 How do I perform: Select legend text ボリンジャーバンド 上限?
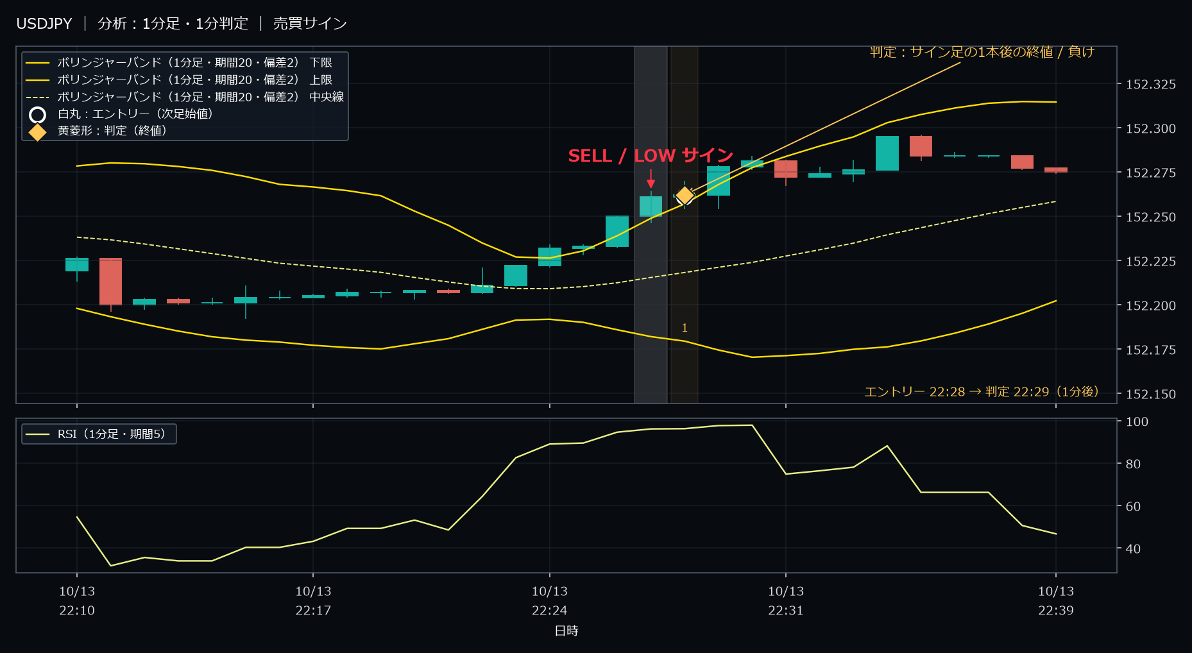[x=195, y=80]
